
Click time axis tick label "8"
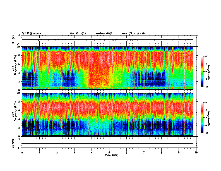(x=161, y=153)
